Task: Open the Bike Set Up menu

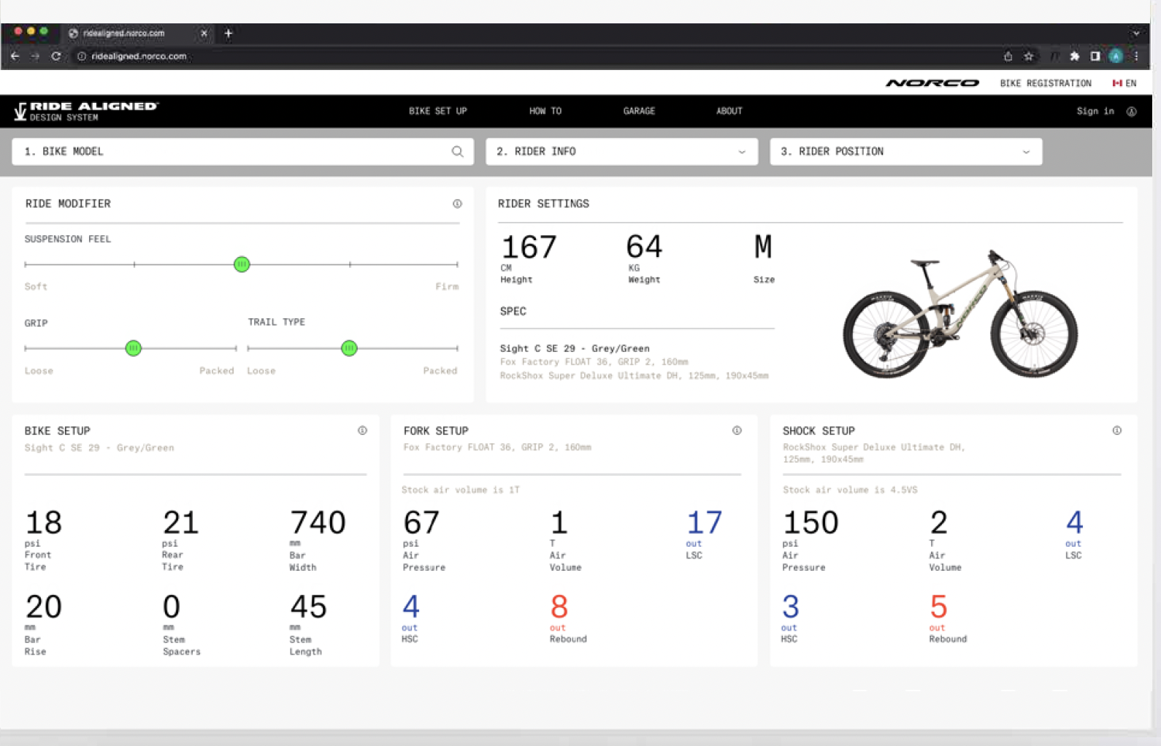Action: coord(437,111)
